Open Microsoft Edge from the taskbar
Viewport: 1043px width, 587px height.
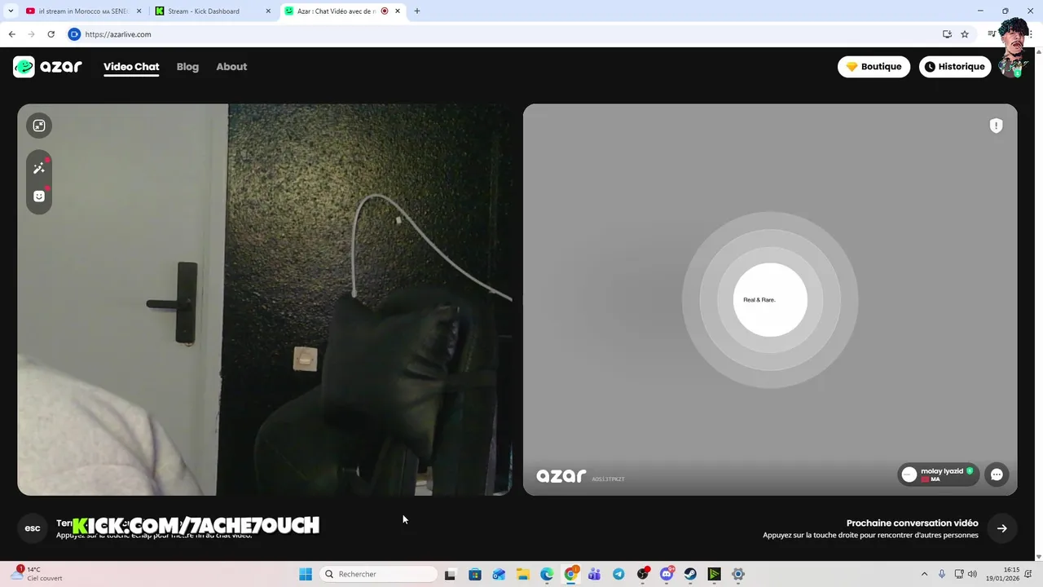[547, 574]
